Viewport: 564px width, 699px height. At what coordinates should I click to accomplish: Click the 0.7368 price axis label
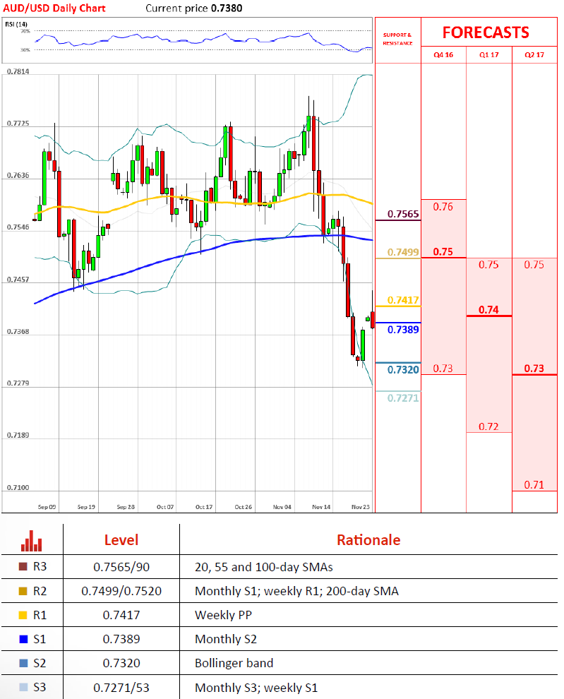[18, 332]
